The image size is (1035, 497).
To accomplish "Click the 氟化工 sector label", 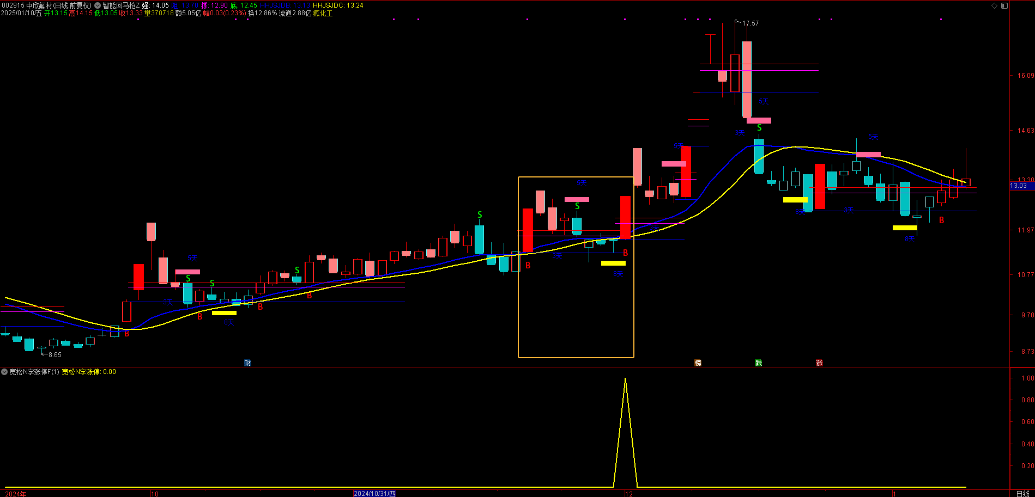I will tap(323, 13).
